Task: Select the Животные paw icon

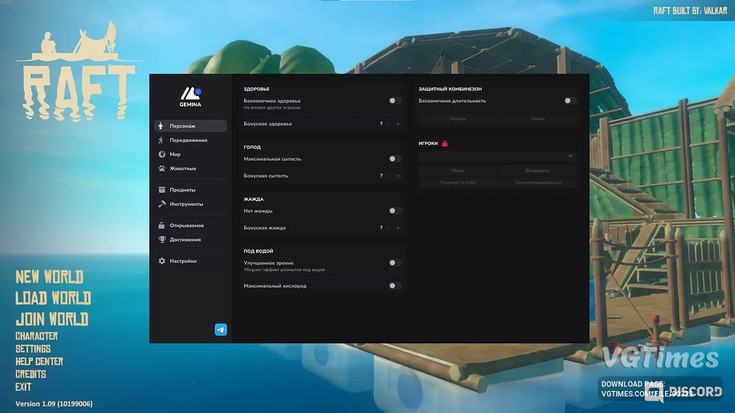Action: (162, 168)
